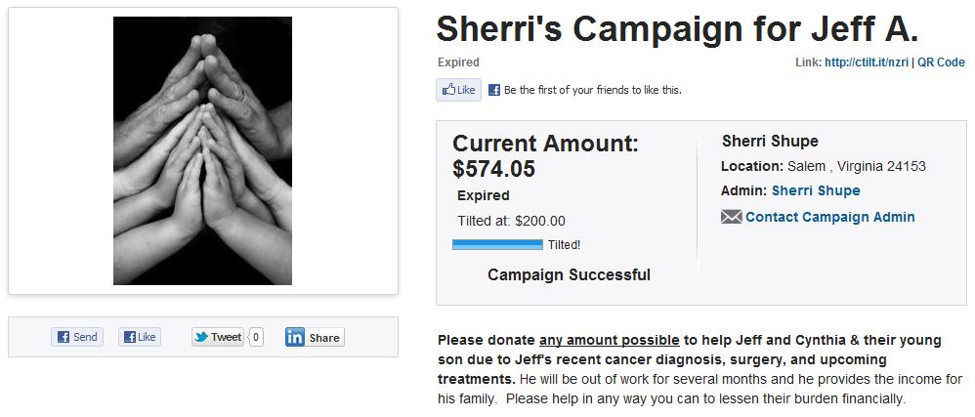Click "Be the first of your friends" text

point(592,90)
